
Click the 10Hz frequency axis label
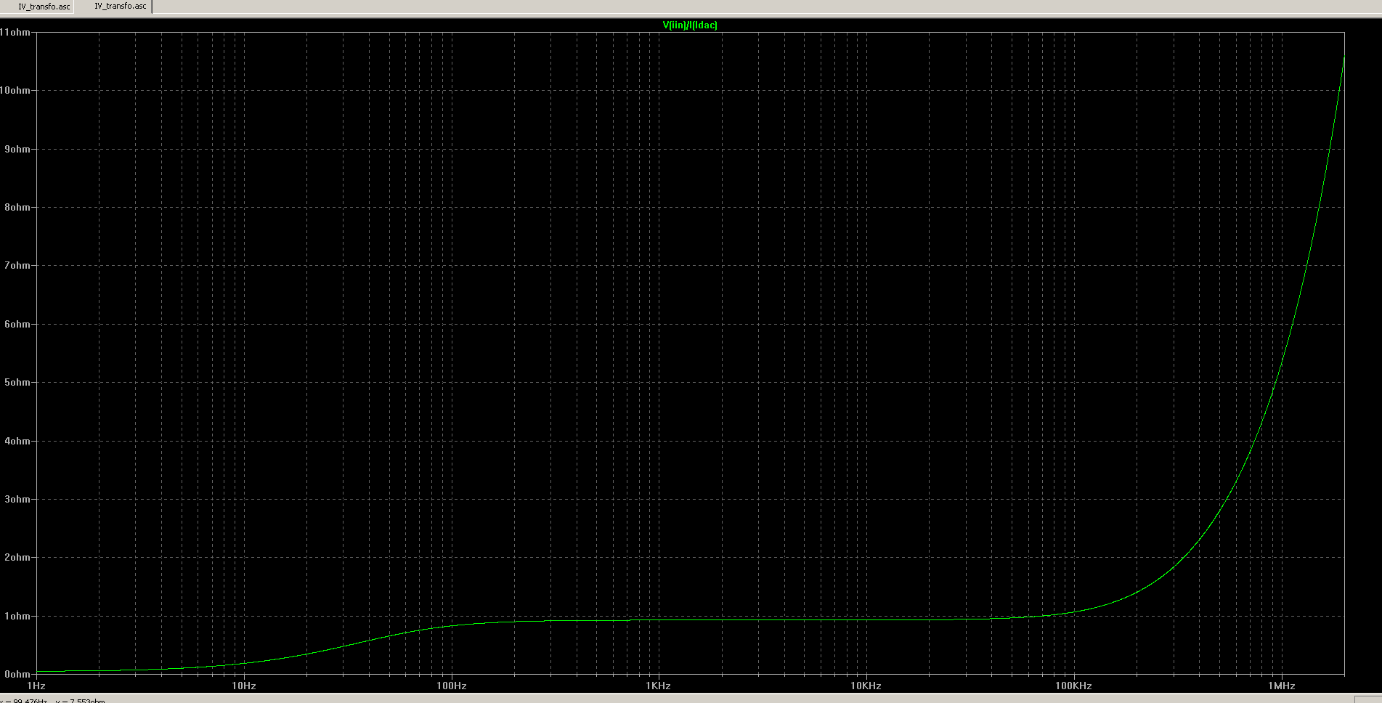[x=244, y=686]
